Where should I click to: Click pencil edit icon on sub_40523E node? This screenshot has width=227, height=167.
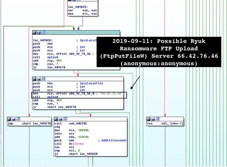click(60, 119)
